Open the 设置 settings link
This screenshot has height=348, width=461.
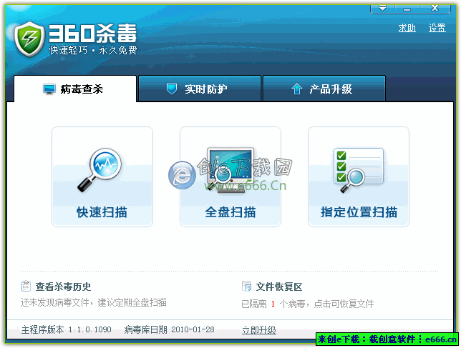(437, 29)
